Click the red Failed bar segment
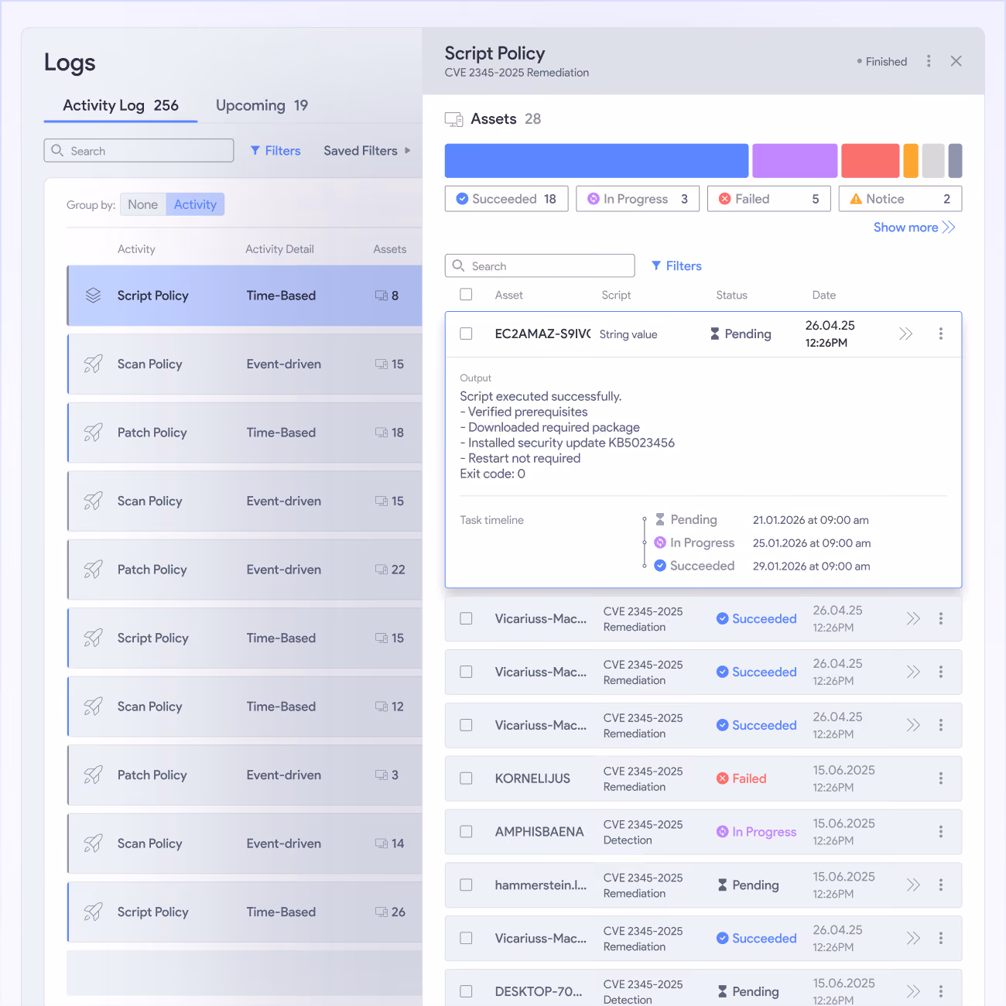This screenshot has height=1006, width=1006. (x=871, y=160)
